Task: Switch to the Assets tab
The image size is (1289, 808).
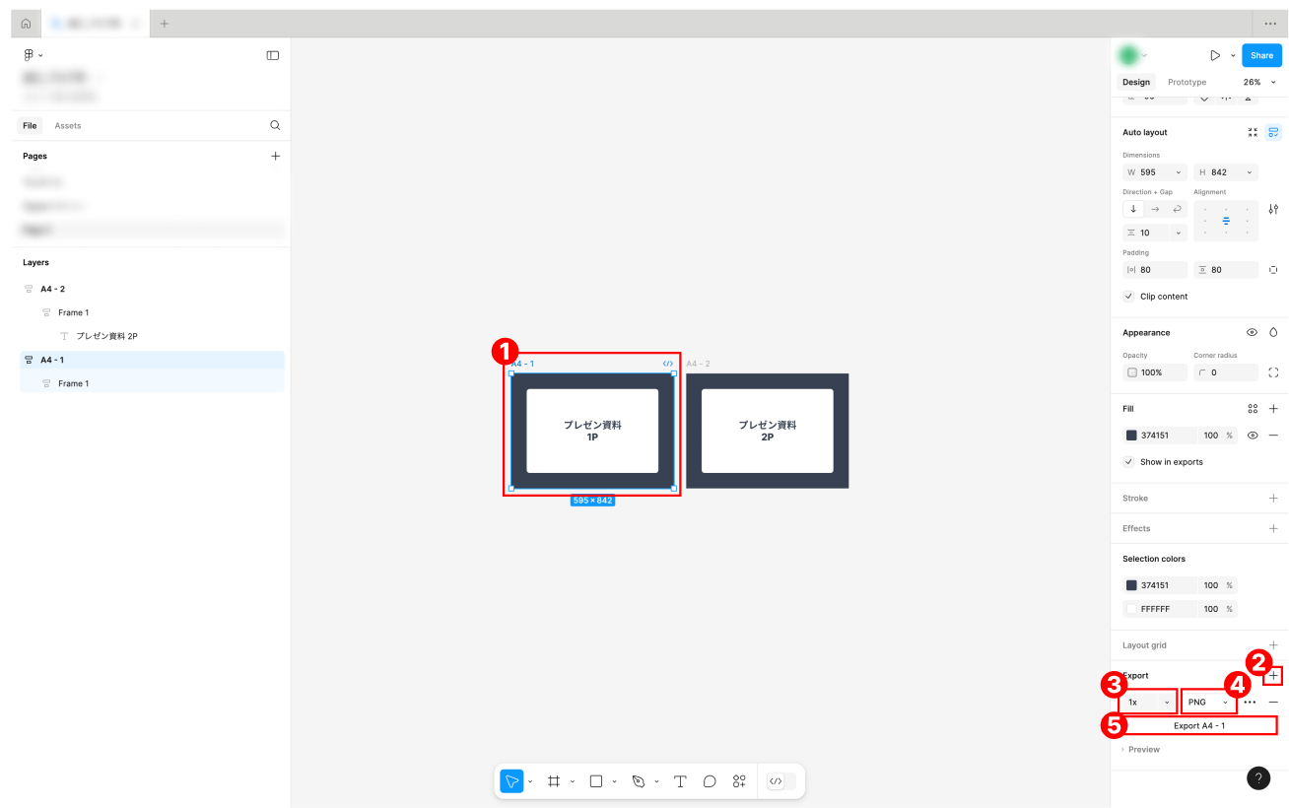Action: point(68,126)
